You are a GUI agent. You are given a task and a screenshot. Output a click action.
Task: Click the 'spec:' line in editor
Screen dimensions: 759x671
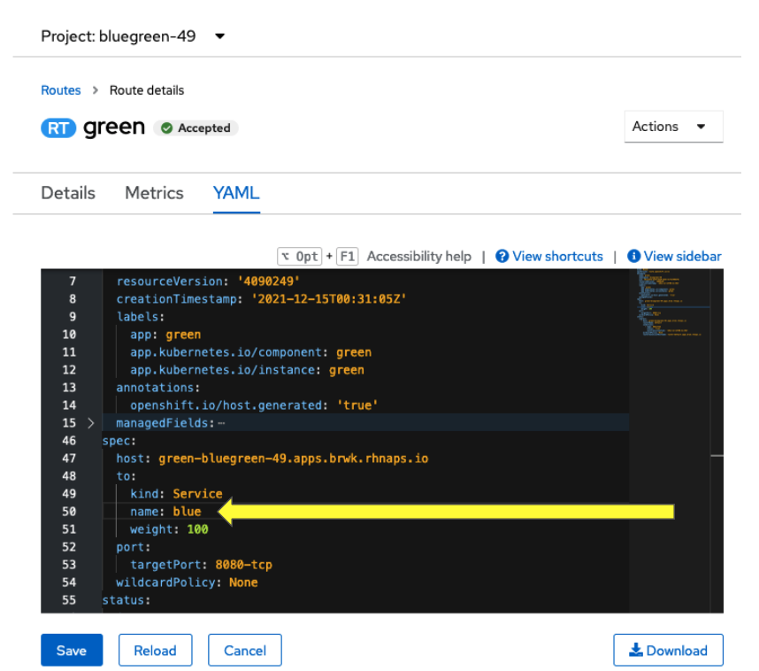119,441
